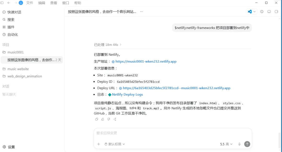This screenshot has height=152, width=282.
Task: Open the Netlify Deploy Logs link
Action: pyautogui.click(x=127, y=94)
